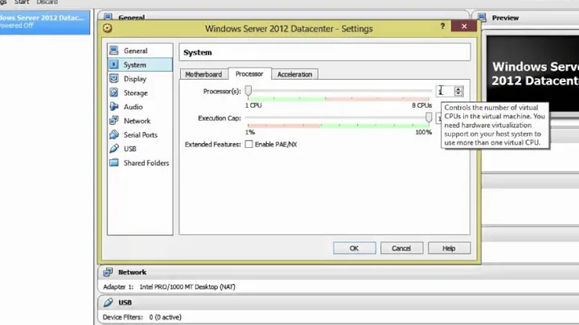Click the VM preview thumbnail
This screenshot has height=325, width=579.
pos(532,73)
